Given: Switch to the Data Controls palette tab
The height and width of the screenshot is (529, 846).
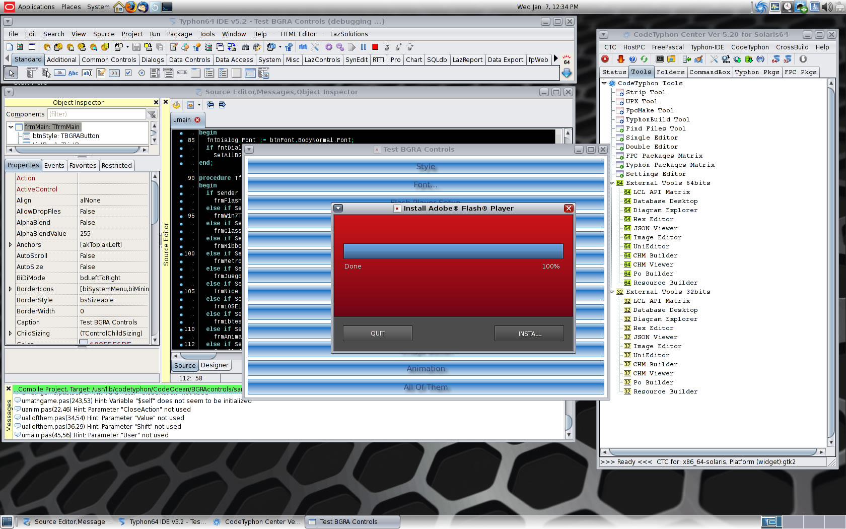Looking at the screenshot, I should pyautogui.click(x=189, y=60).
